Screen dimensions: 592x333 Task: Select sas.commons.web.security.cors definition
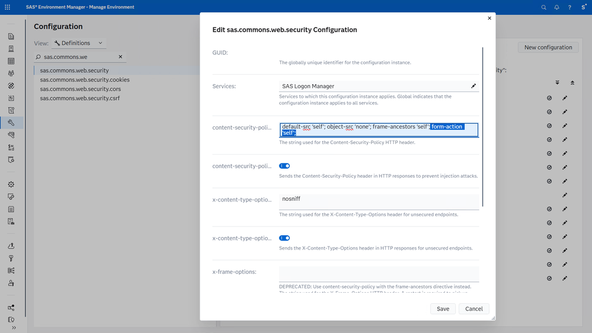coord(81,89)
